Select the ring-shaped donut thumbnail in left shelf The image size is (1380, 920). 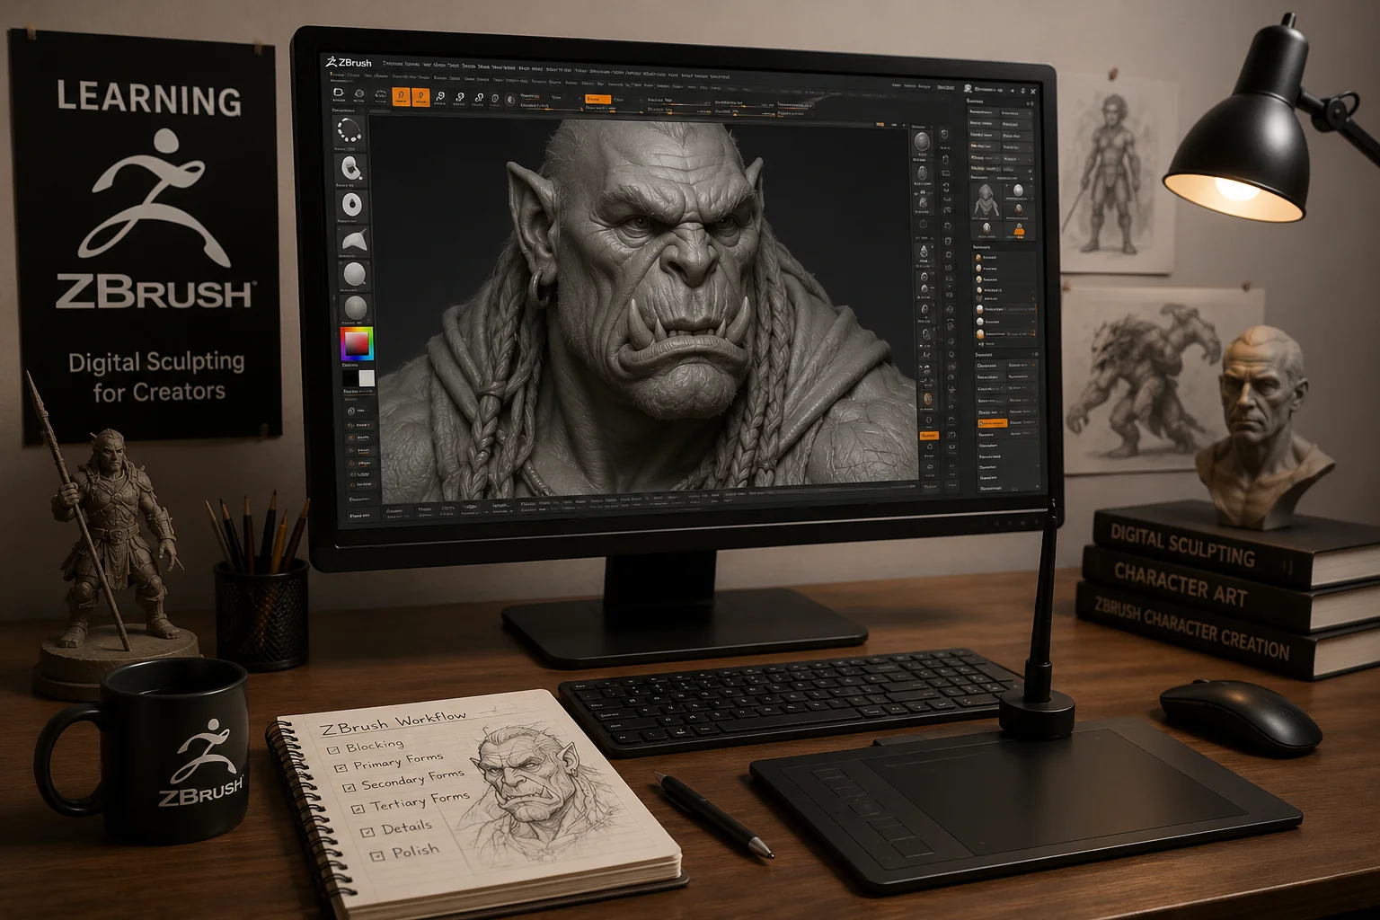[x=352, y=205]
